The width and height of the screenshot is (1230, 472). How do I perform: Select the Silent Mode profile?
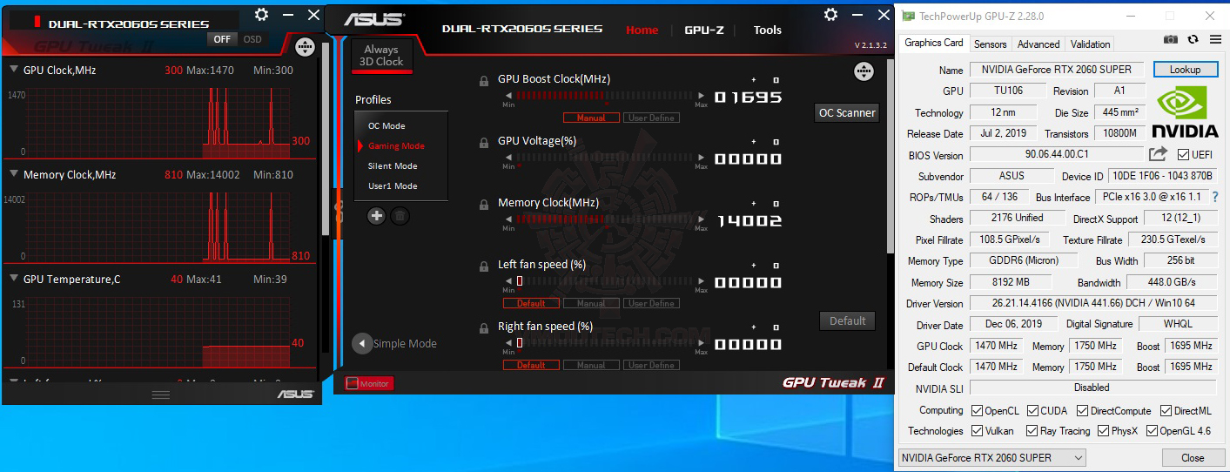pyautogui.click(x=393, y=165)
